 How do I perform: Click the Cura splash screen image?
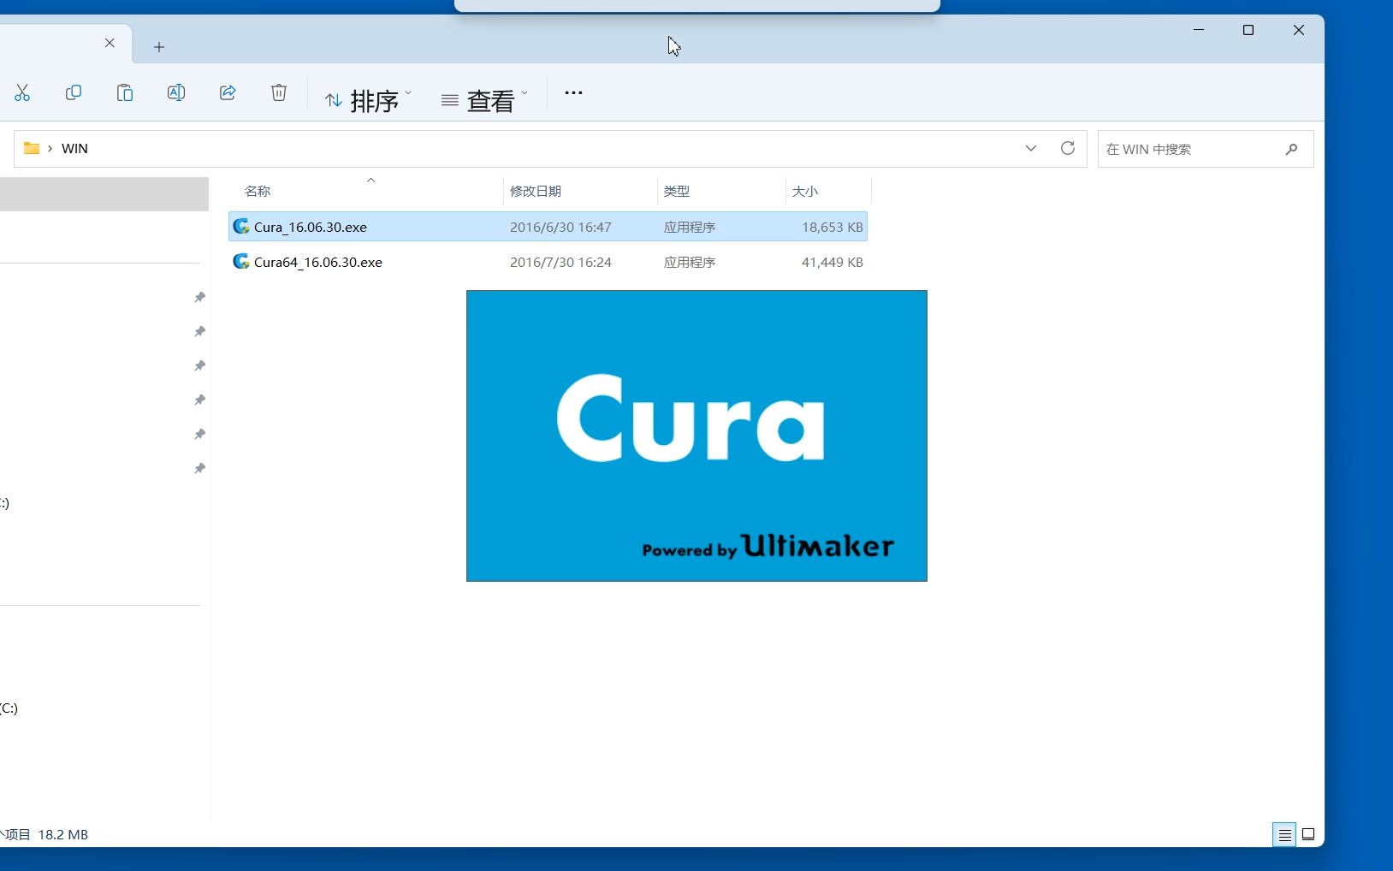pyautogui.click(x=696, y=435)
